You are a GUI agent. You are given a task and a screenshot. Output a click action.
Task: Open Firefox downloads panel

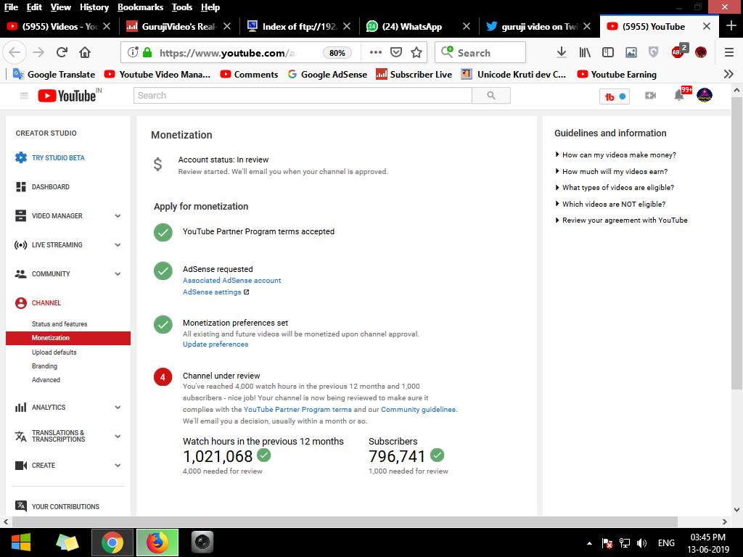click(x=562, y=52)
